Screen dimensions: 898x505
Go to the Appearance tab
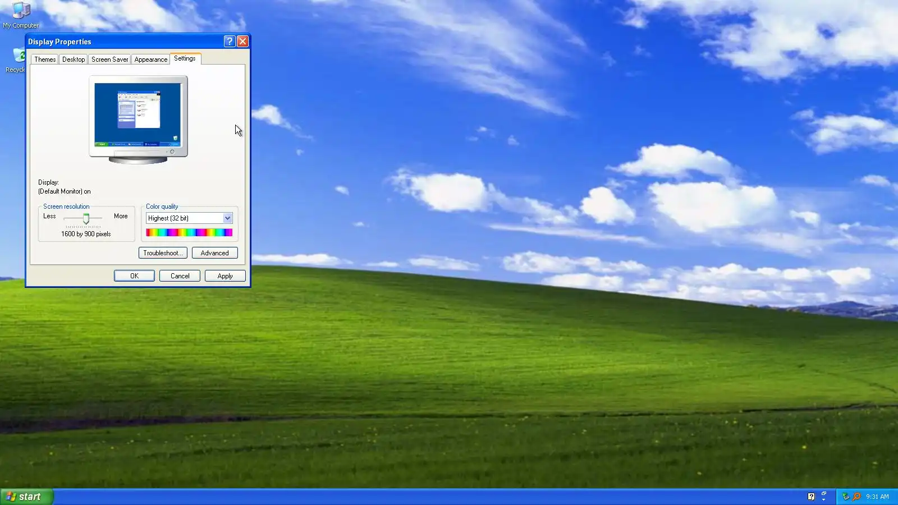click(151, 59)
